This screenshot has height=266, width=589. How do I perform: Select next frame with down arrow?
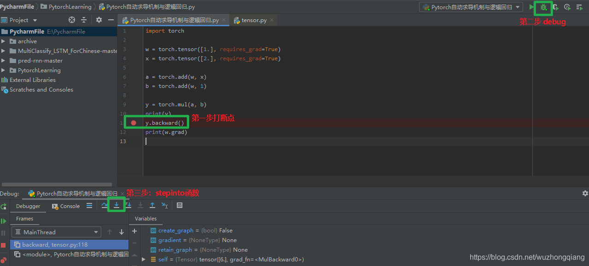click(122, 232)
